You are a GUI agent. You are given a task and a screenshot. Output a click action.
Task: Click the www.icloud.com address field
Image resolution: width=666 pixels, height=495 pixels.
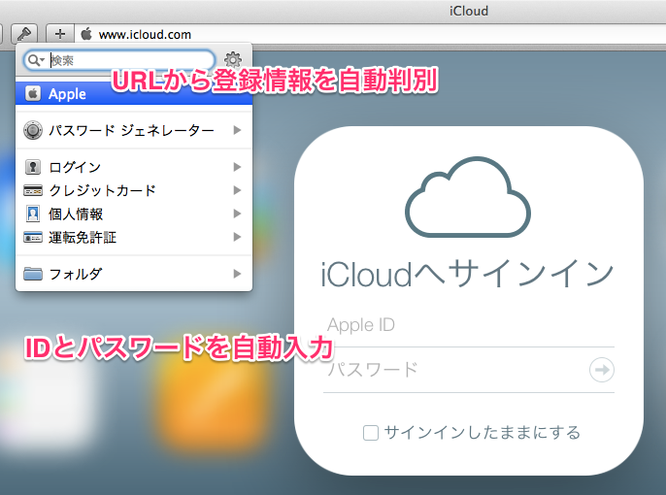click(x=370, y=34)
